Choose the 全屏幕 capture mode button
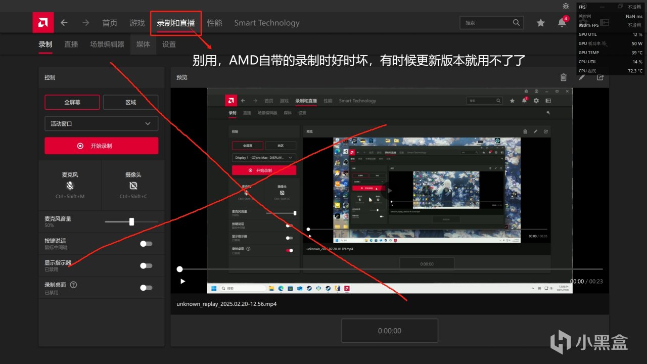This screenshot has height=364, width=647. coord(72,102)
